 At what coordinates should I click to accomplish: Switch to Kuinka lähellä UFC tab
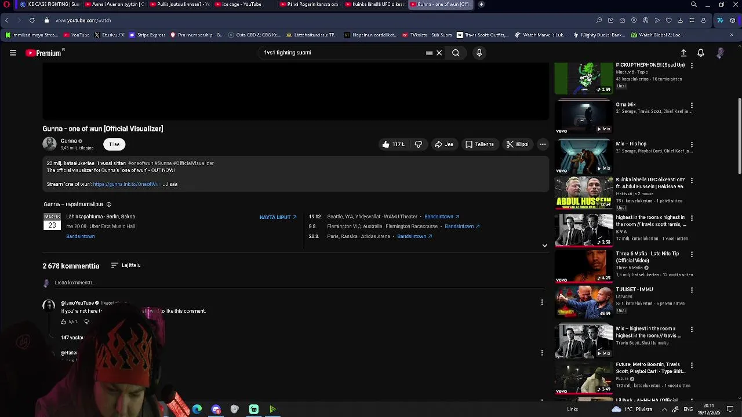pos(374,5)
